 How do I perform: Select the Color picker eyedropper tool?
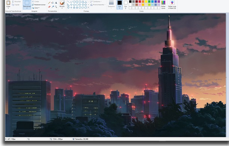tap(53, 7)
